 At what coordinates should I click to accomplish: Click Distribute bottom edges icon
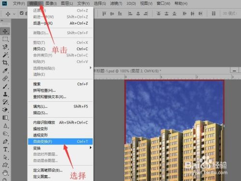click(174, 14)
